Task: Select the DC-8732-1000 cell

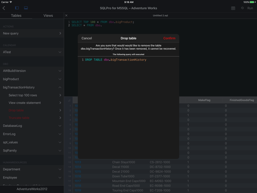Action: point(160,167)
